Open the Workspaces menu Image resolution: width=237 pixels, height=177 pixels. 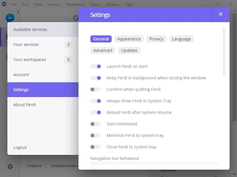[76, 4]
